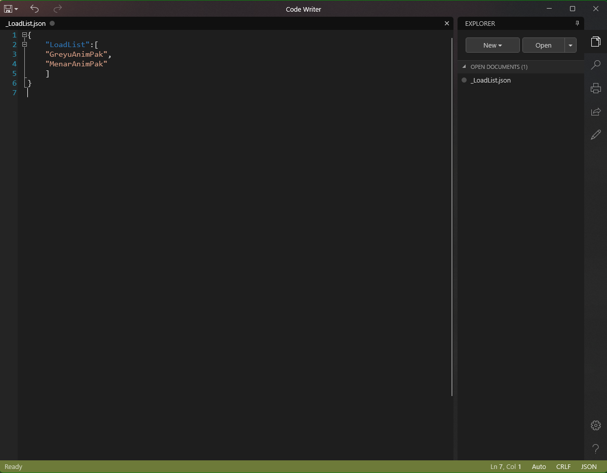
Task: Collapse the LoadList array fold on line 2
Action: (24, 45)
